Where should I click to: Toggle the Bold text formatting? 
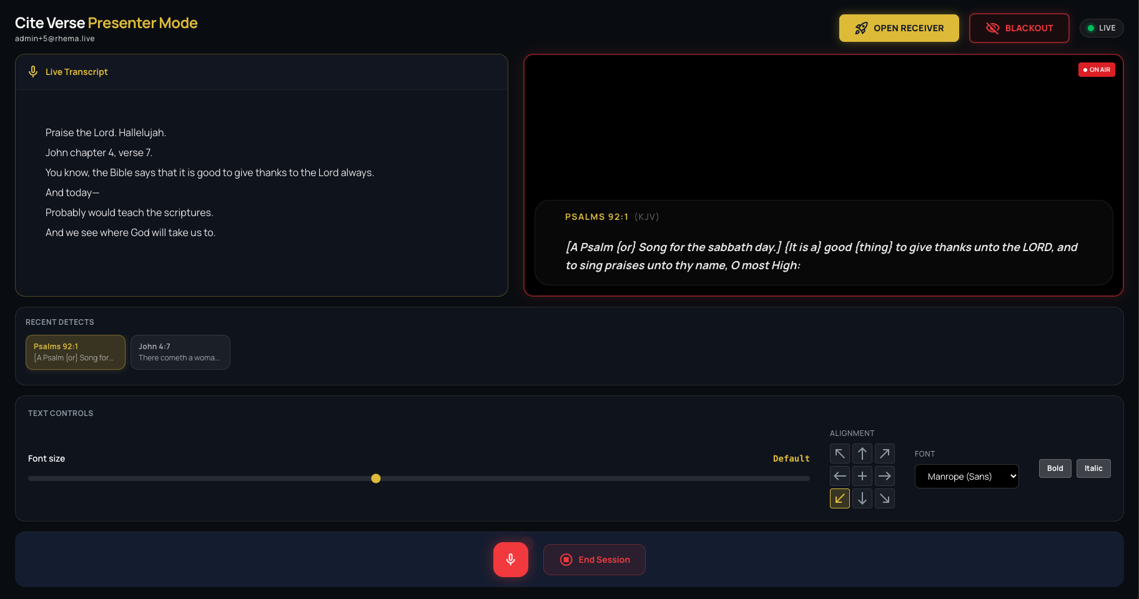coord(1055,468)
